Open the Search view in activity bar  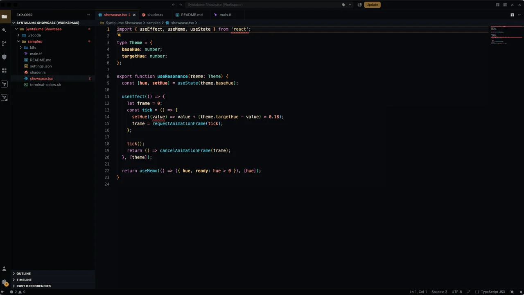(x=4, y=30)
